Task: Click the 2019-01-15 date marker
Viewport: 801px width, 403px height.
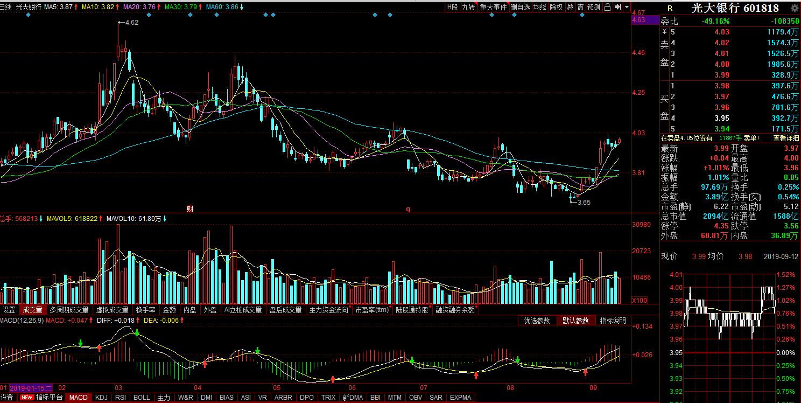Action: [31, 388]
